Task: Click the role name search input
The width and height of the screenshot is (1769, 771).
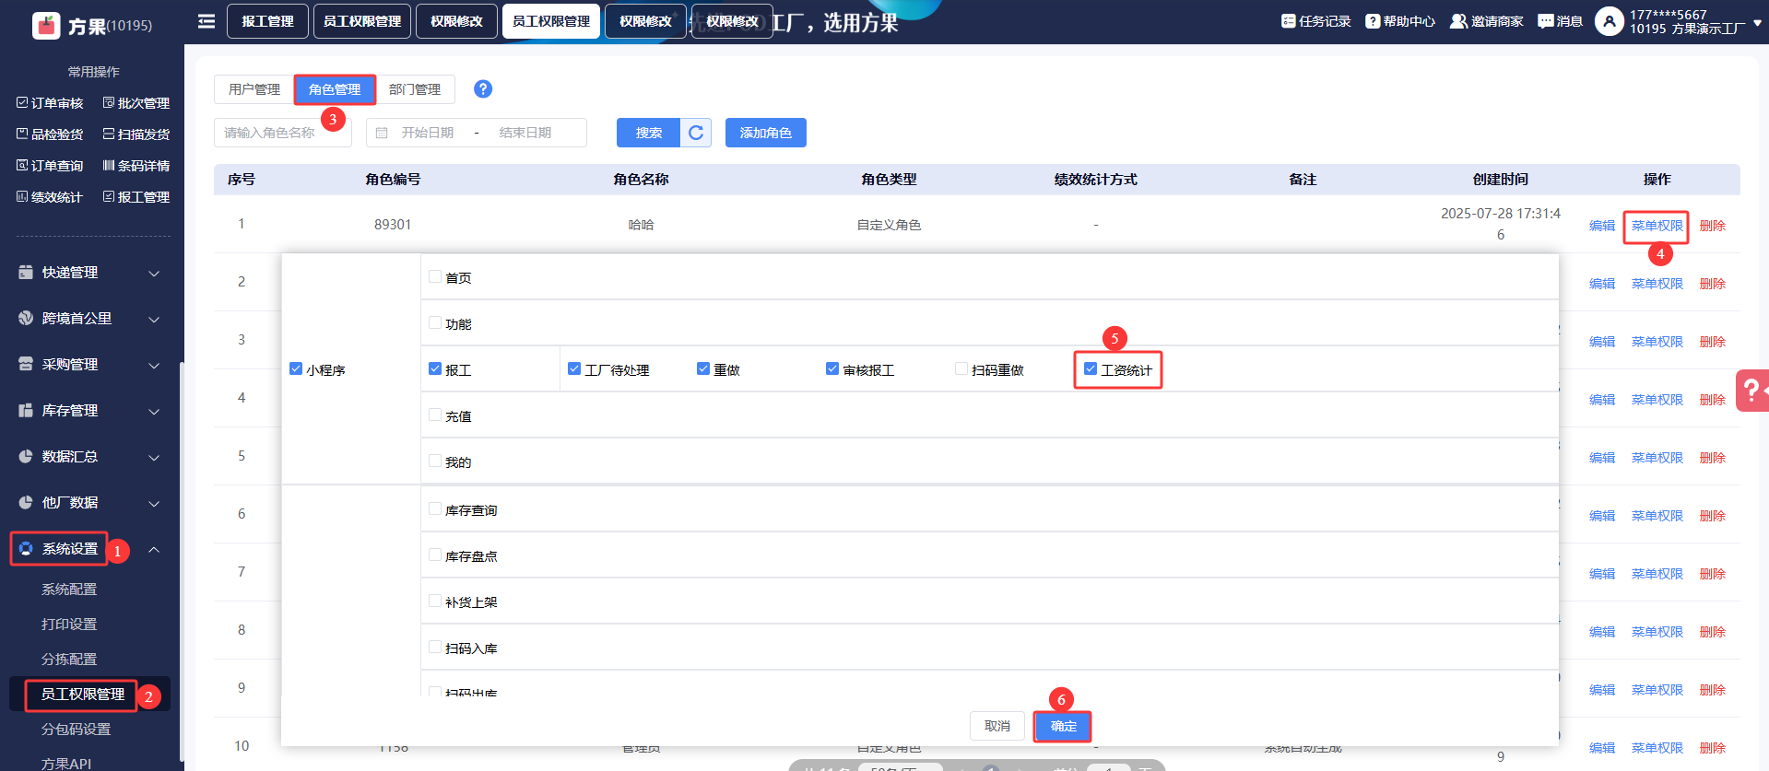Action: click(283, 133)
